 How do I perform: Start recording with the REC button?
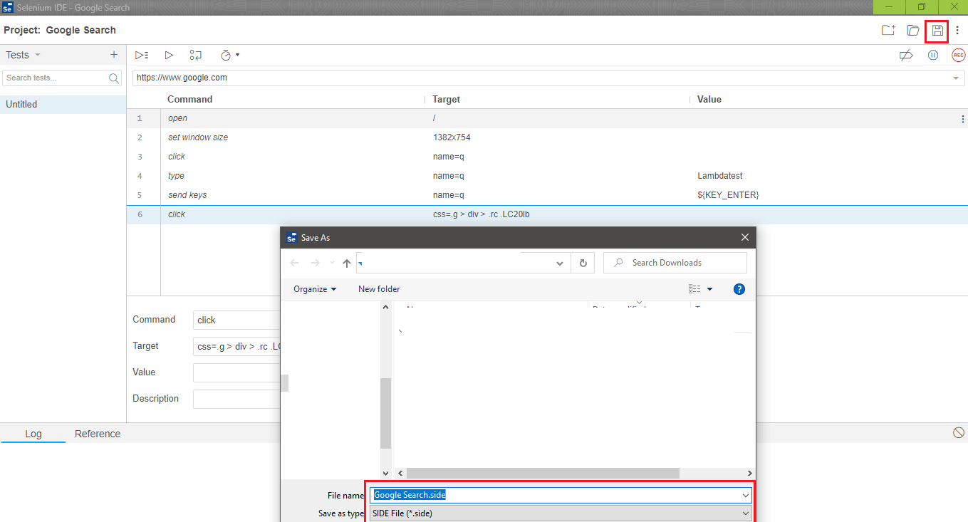(x=958, y=55)
